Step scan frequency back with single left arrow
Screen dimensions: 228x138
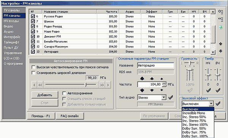34,85
